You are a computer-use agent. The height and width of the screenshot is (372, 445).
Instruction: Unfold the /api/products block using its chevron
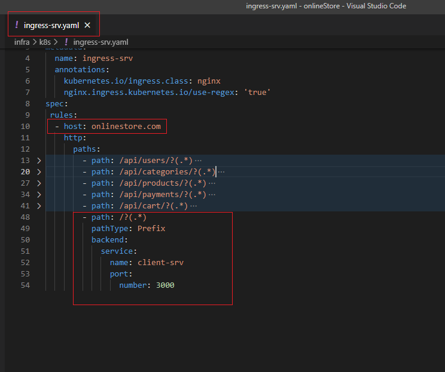(39, 183)
